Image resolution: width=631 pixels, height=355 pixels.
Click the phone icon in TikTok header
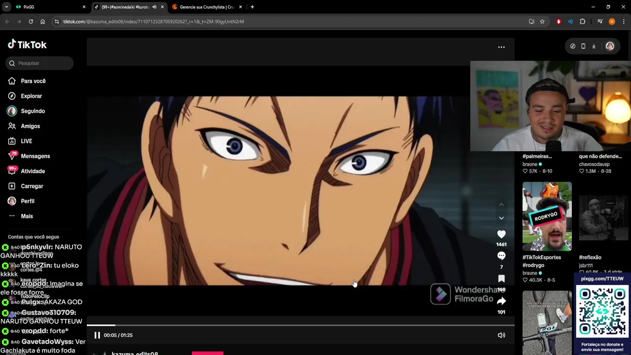tap(583, 46)
